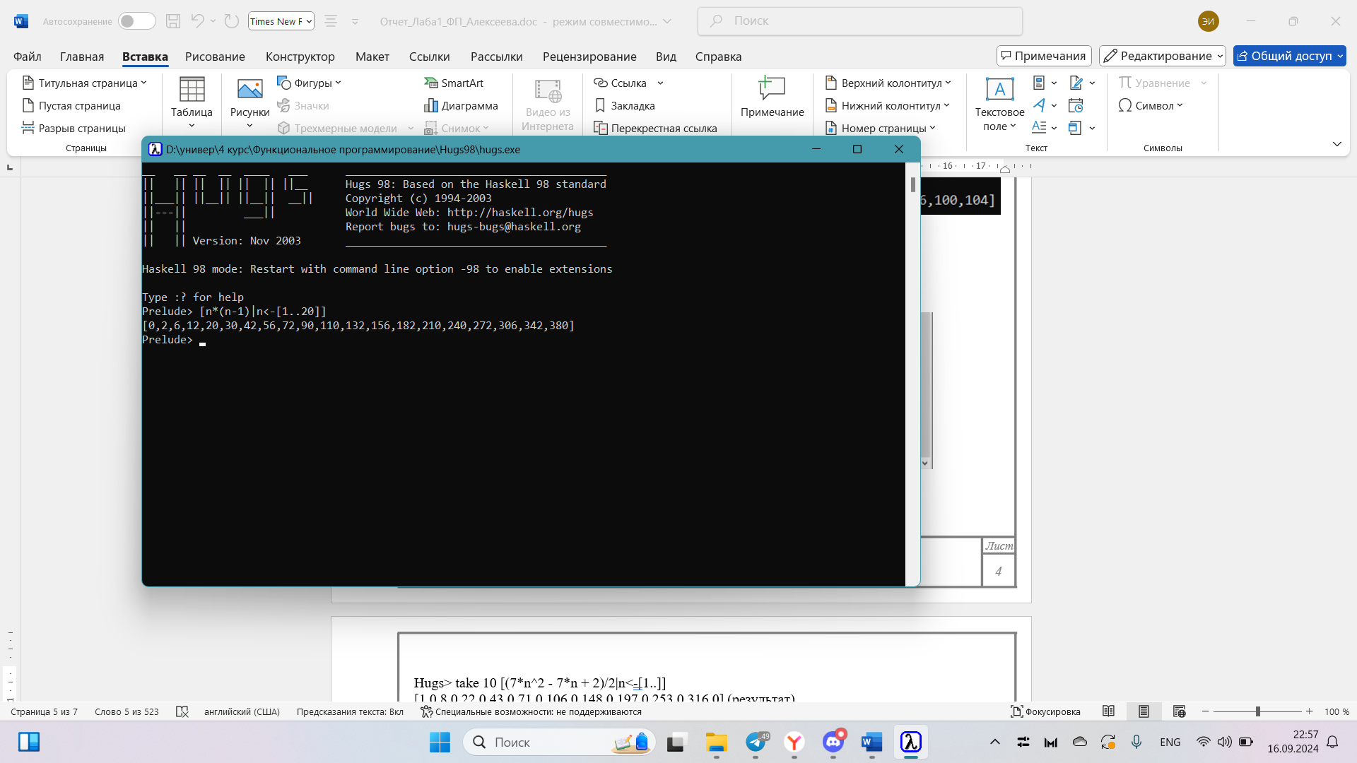Click the zoom out minus button
Screen dimensions: 1357x763
(x=1206, y=711)
